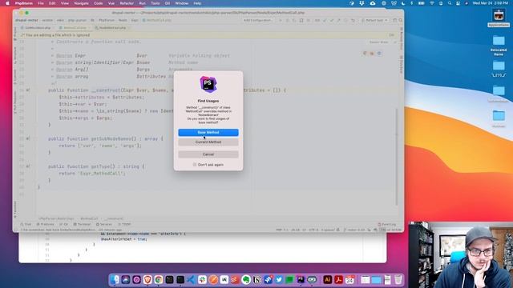The image size is (513, 288).
Task: Tick the Don't ask again checkbox
Action: click(195, 165)
